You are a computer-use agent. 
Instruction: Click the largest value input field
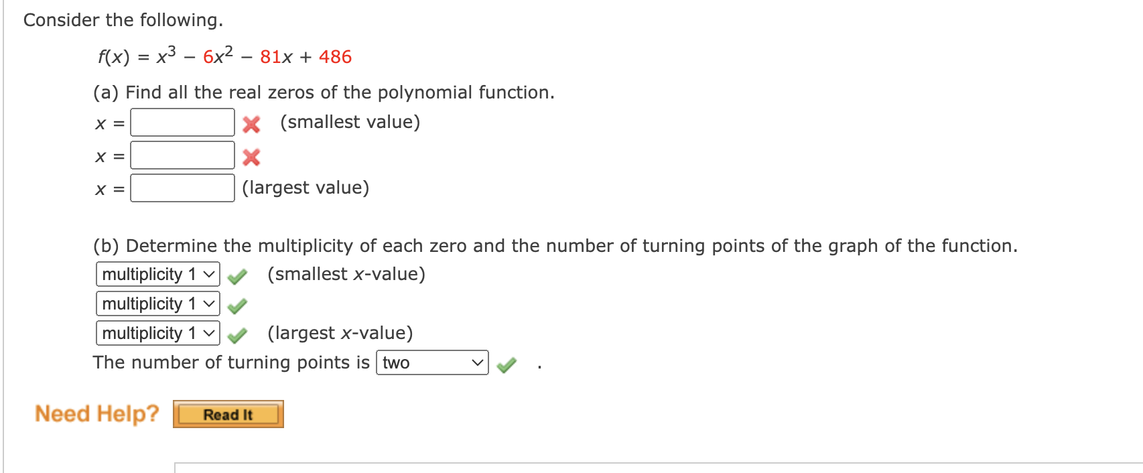tap(181, 188)
